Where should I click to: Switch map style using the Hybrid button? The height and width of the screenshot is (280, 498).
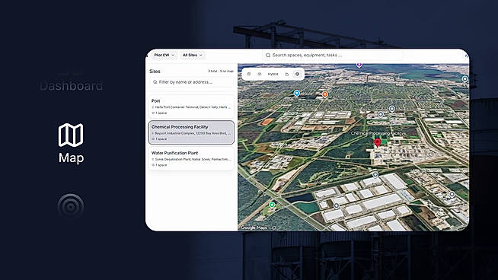coord(273,74)
